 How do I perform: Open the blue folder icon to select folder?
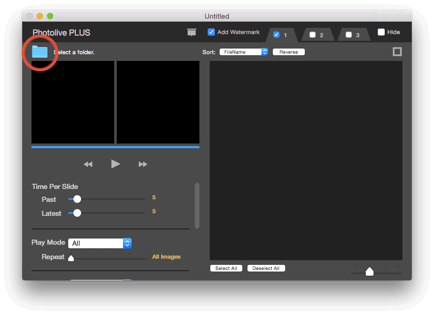point(39,52)
